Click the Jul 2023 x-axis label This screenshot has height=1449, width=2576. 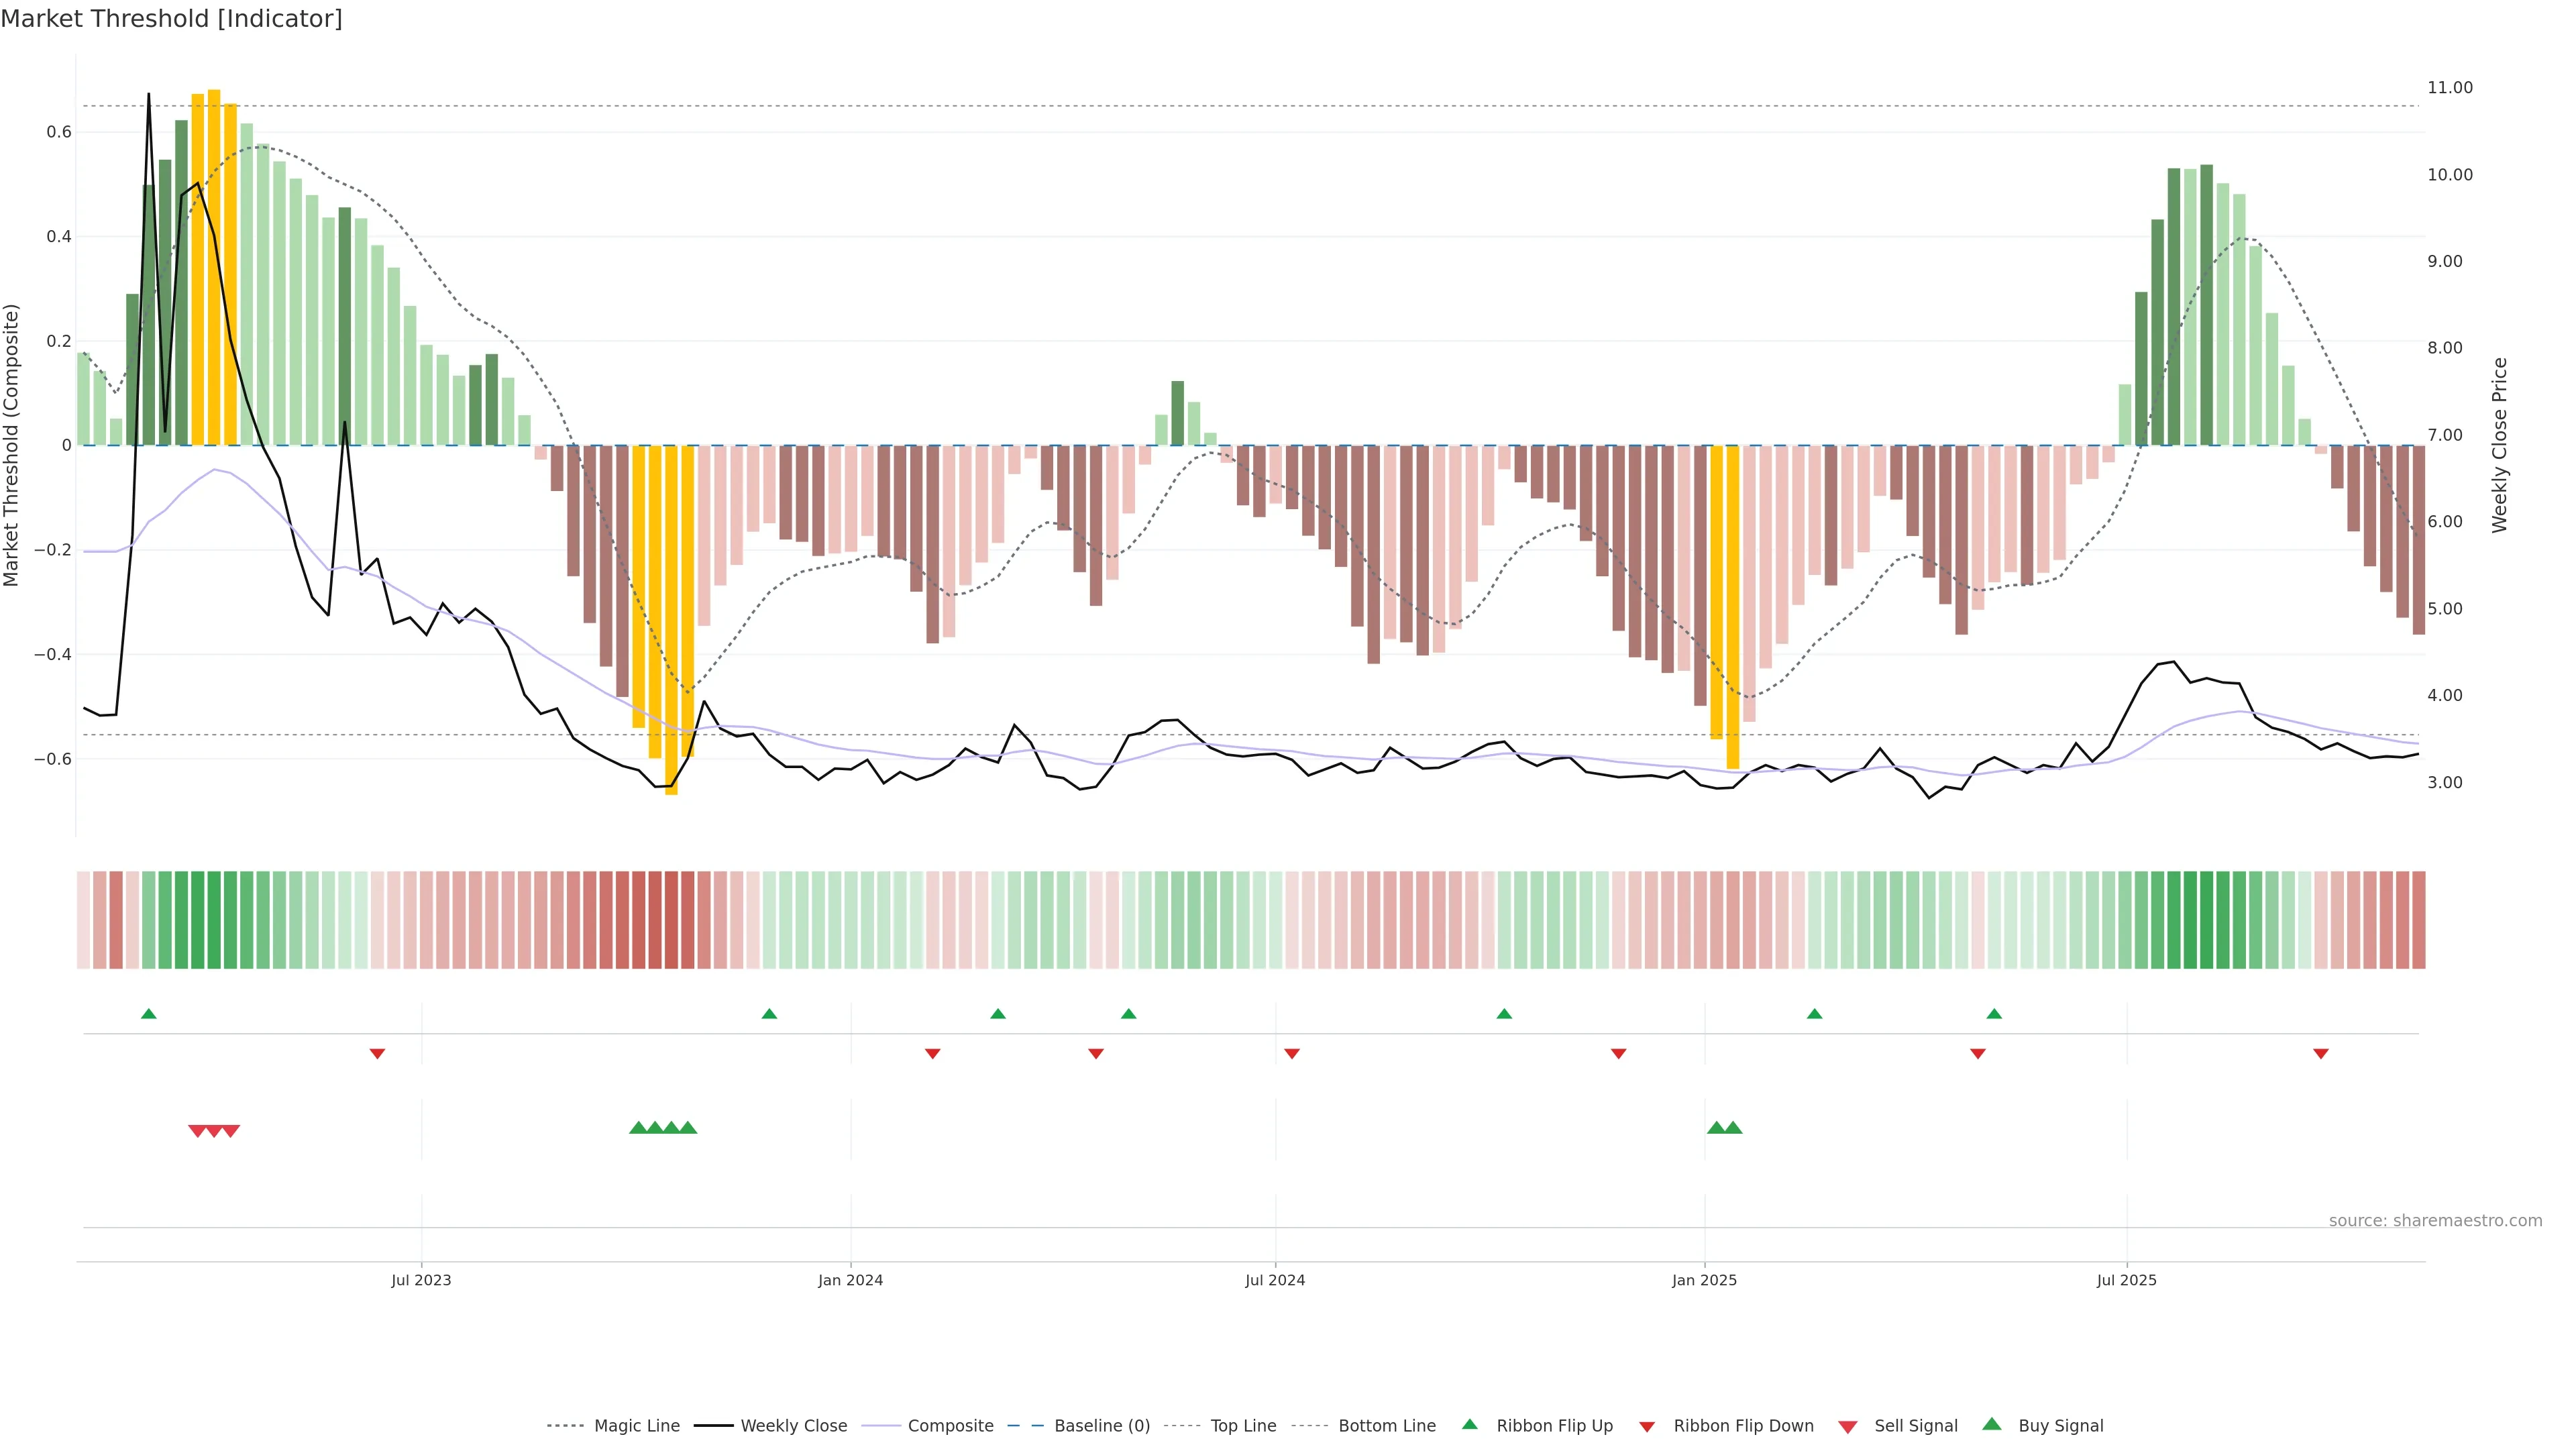[x=421, y=1280]
